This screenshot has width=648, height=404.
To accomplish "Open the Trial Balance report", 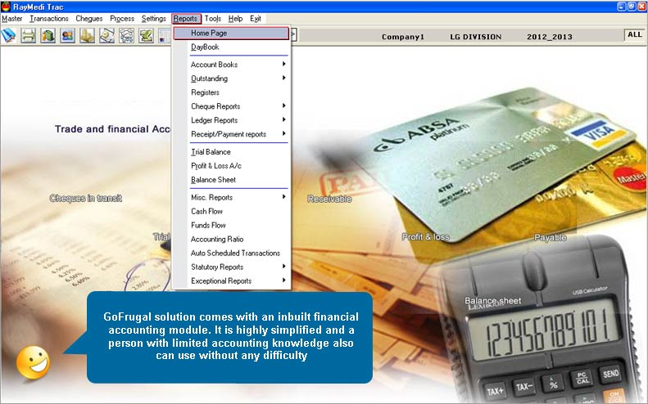I will tap(231, 152).
